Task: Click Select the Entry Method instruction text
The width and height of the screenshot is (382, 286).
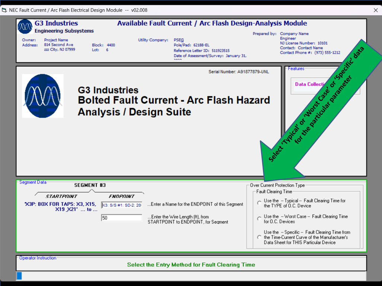Action: [191, 264]
